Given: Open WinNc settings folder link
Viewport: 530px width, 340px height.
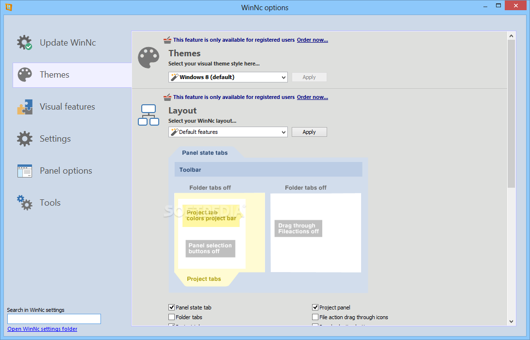Looking at the screenshot, I should click(42, 329).
